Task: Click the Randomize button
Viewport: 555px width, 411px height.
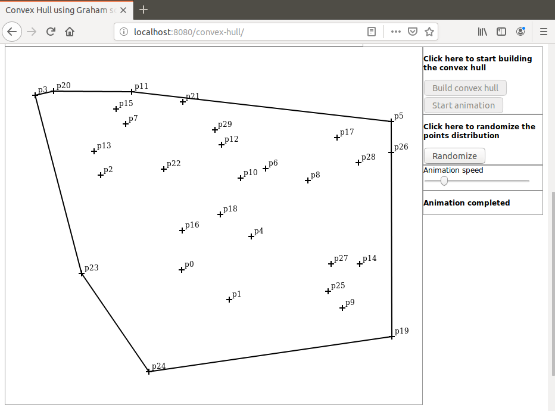Action: (454, 155)
